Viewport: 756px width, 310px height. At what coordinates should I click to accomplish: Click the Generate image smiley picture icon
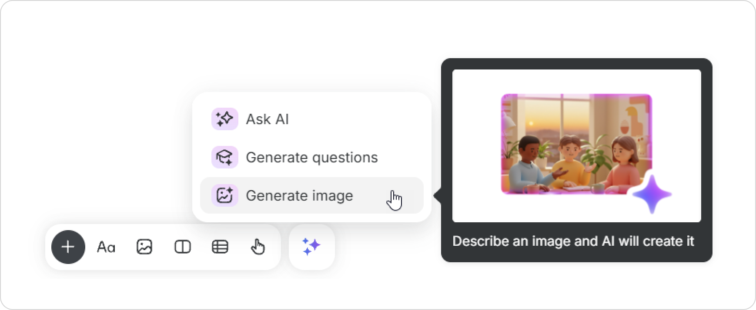(x=224, y=195)
